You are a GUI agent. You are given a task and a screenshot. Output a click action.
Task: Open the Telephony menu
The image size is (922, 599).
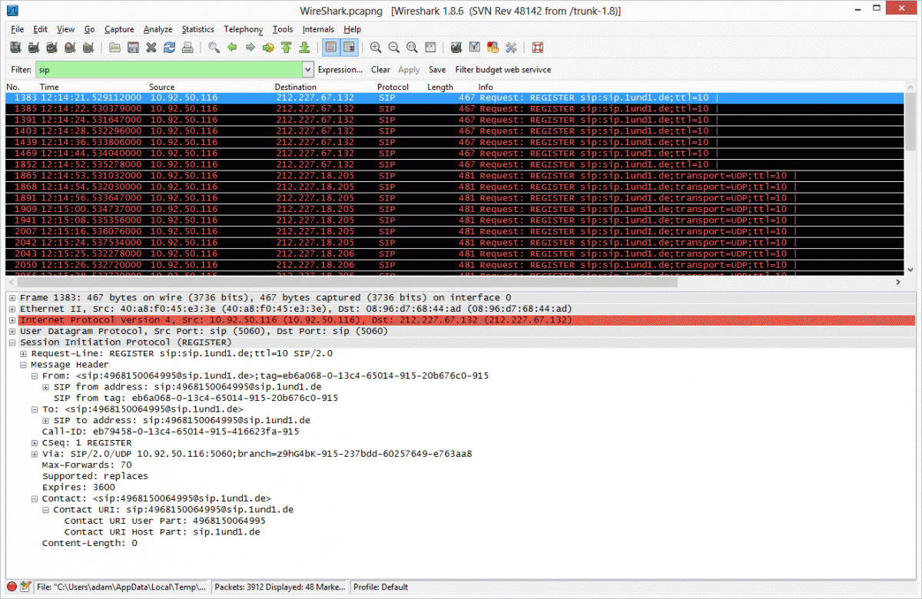(x=243, y=29)
